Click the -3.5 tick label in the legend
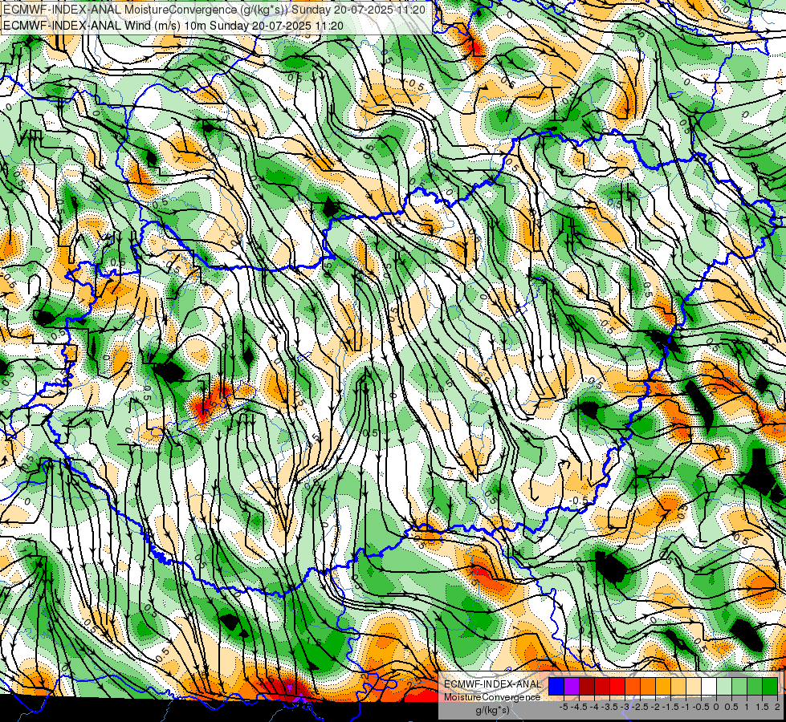This screenshot has height=722, width=786. pos(609,707)
